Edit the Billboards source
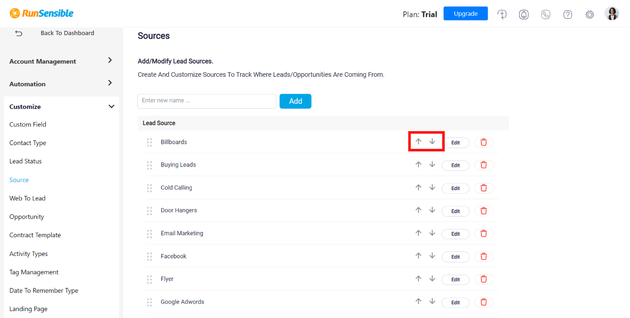 pyautogui.click(x=455, y=143)
